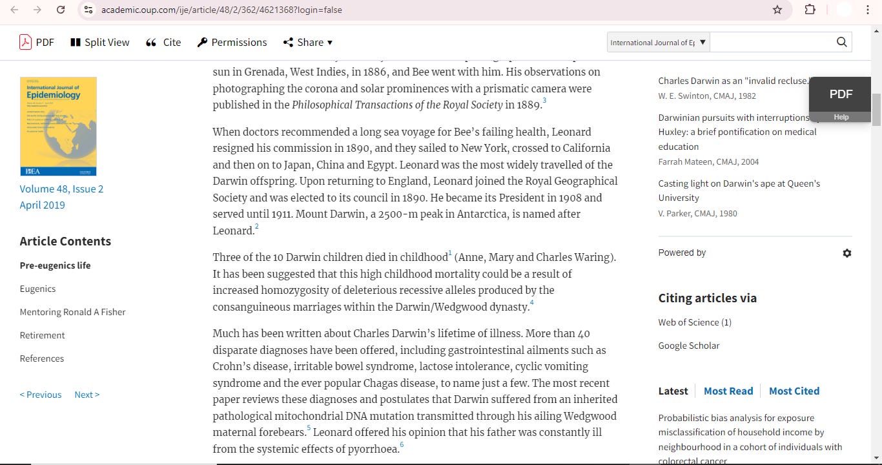The width and height of the screenshot is (882, 465).
Task: Open Google Scholar citing articles
Action: (x=689, y=346)
